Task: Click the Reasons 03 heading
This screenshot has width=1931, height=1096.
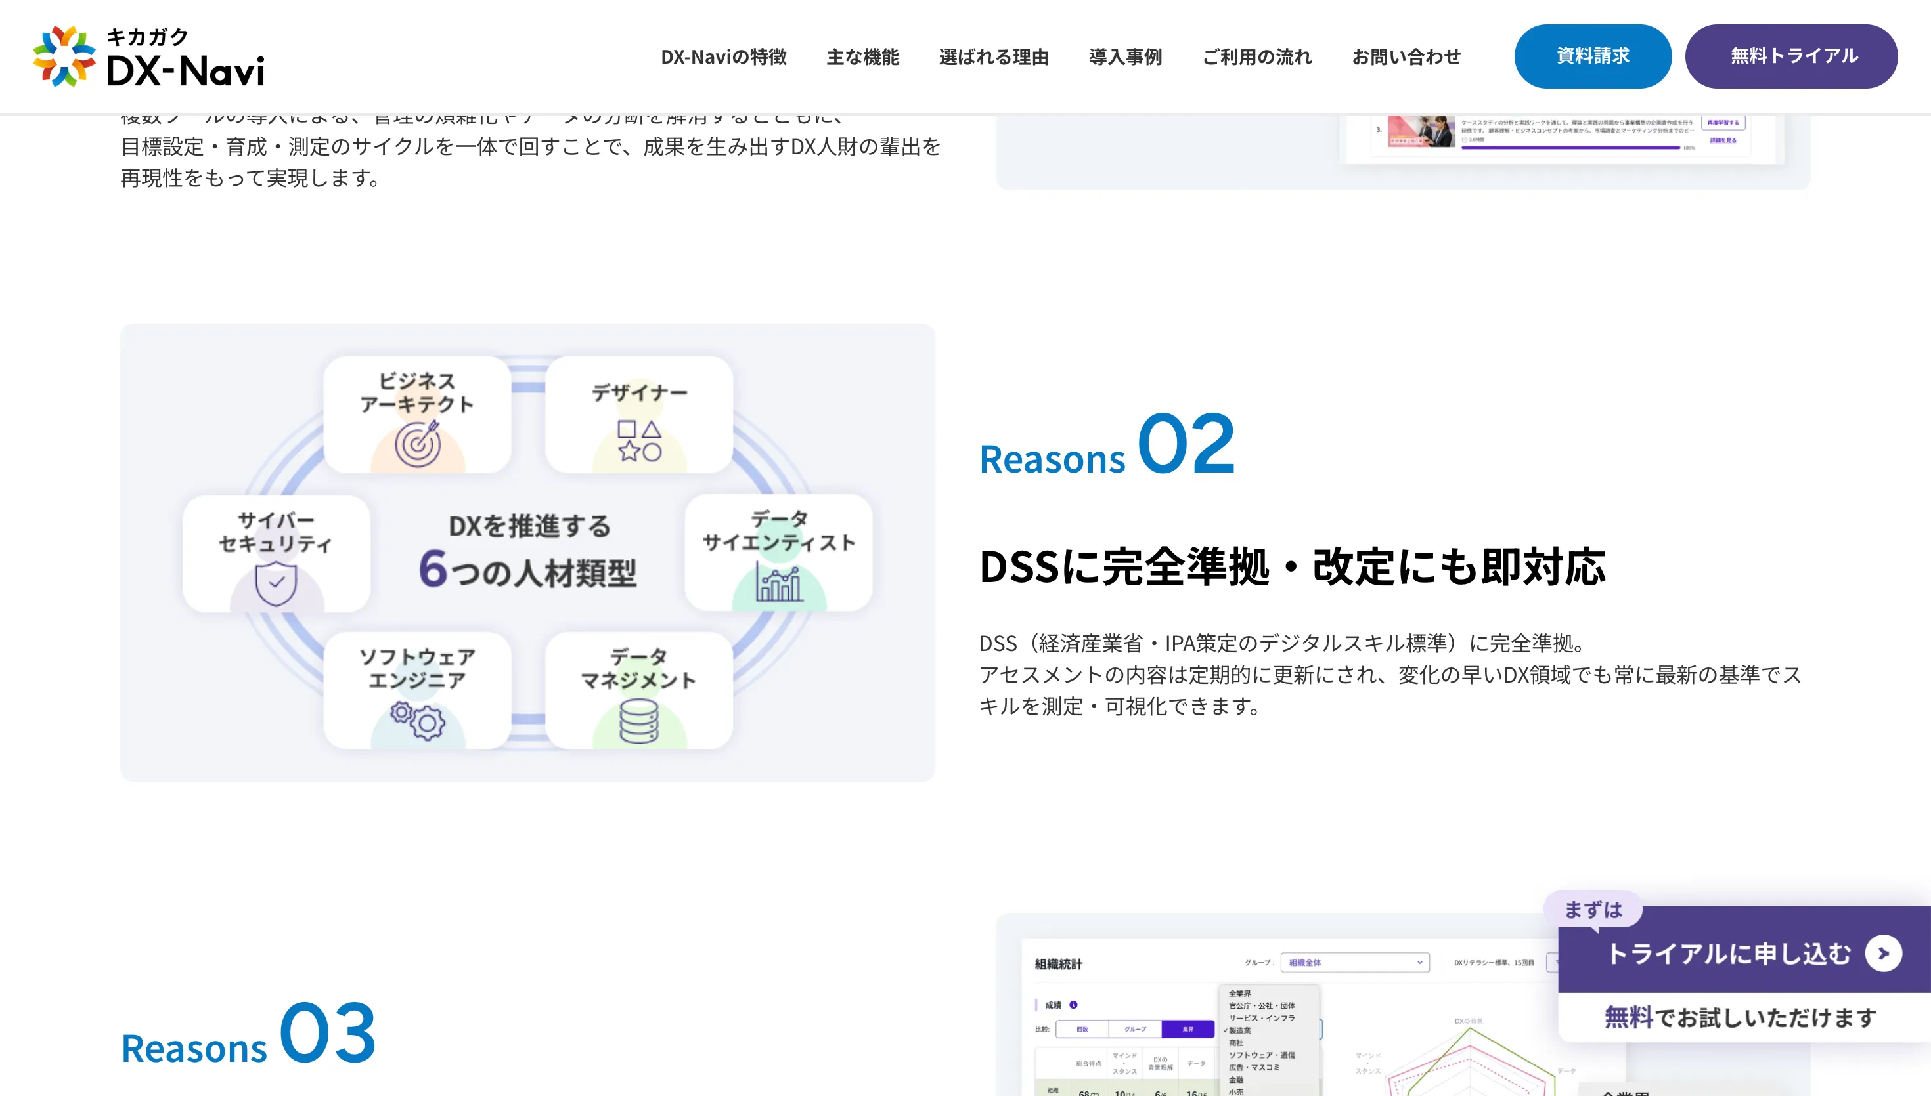Action: click(248, 1034)
